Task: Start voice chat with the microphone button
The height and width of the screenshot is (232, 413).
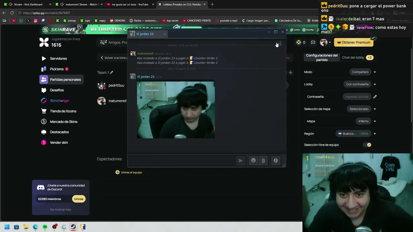Action: [276, 160]
